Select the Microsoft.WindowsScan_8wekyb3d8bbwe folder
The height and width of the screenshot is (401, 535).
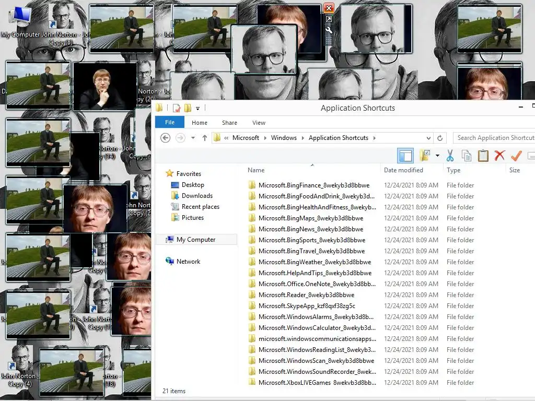[x=316, y=361]
